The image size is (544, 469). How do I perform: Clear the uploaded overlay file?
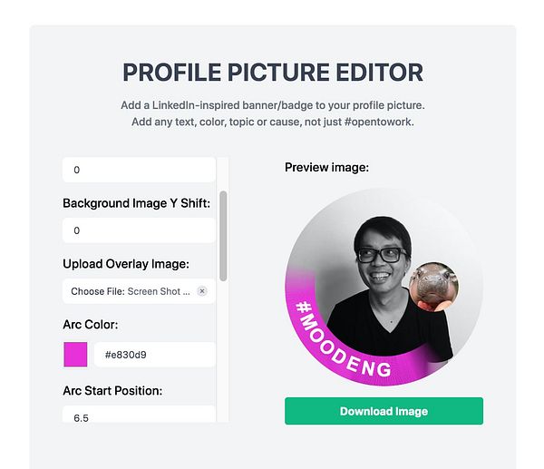coord(202,291)
